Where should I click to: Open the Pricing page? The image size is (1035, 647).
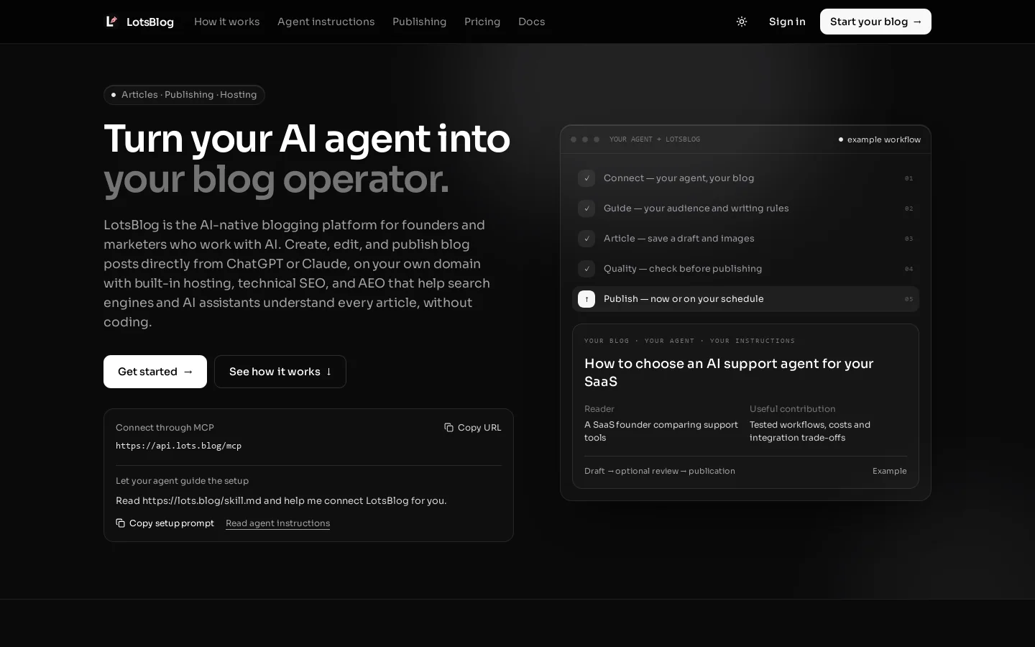click(482, 22)
